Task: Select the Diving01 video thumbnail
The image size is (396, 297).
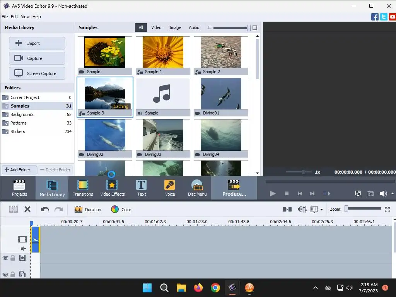Action: pos(221,97)
